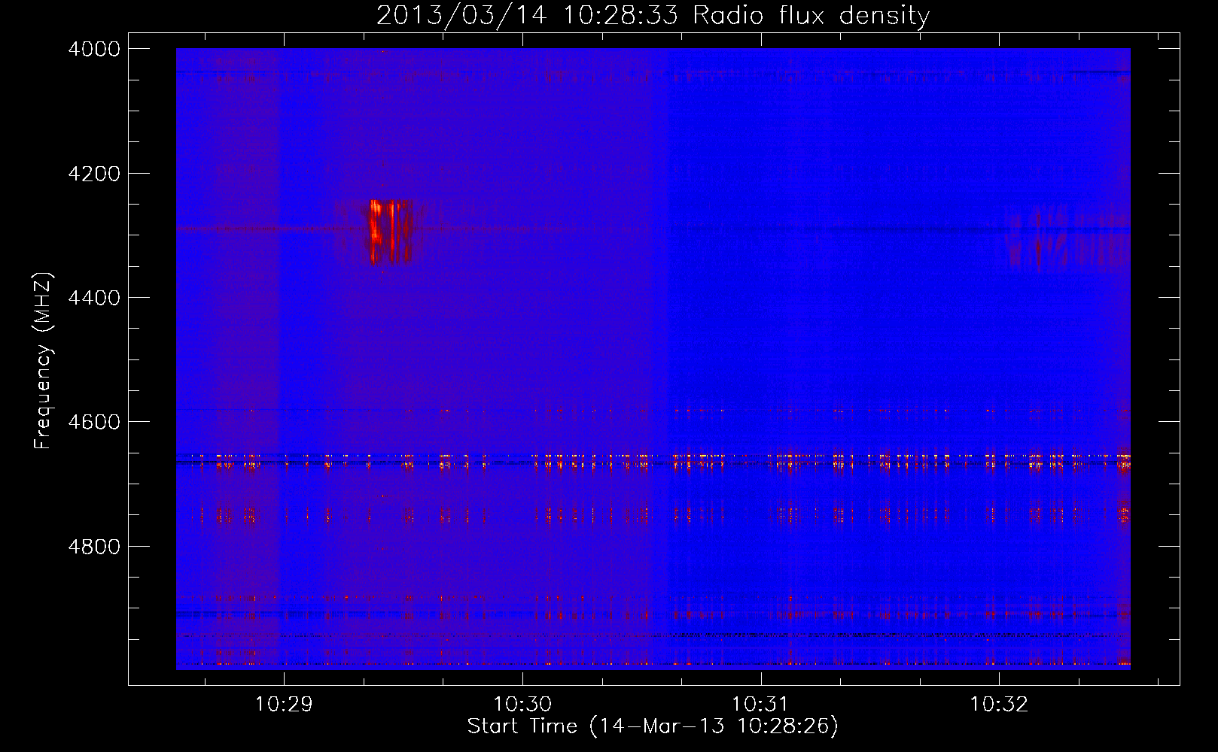This screenshot has width=1218, height=752.
Task: Click the 10:32 time tick label
Action: (x=999, y=705)
